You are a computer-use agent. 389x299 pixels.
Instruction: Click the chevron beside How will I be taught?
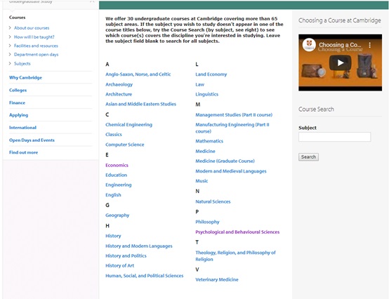pyautogui.click(x=10, y=37)
